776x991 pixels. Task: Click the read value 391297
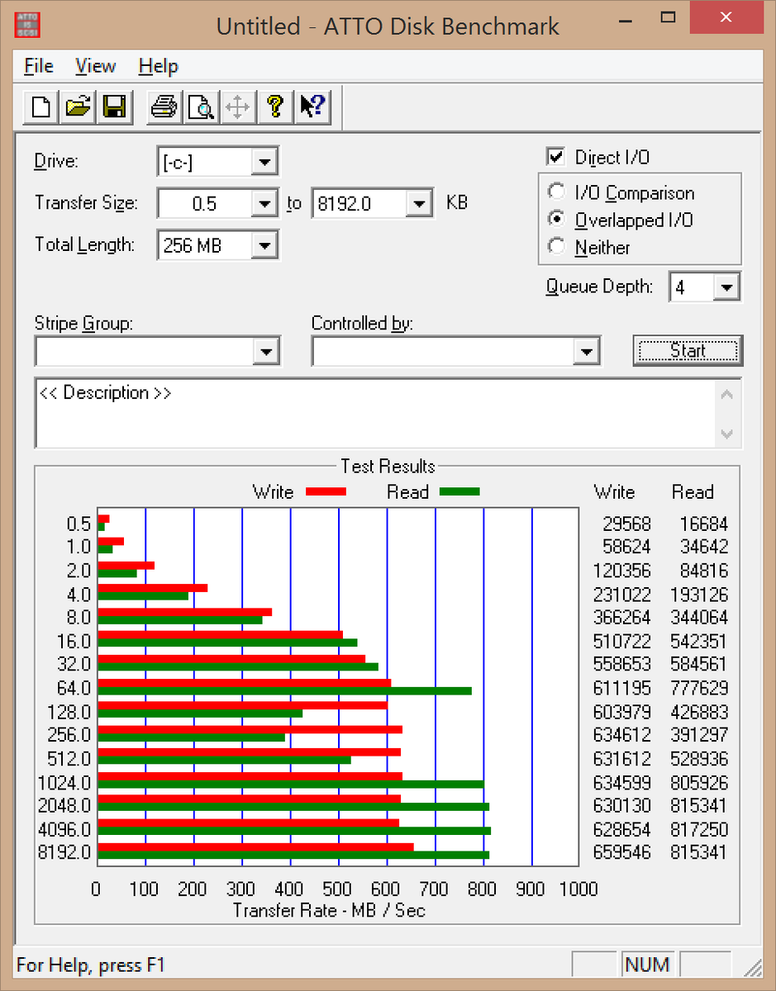(699, 735)
